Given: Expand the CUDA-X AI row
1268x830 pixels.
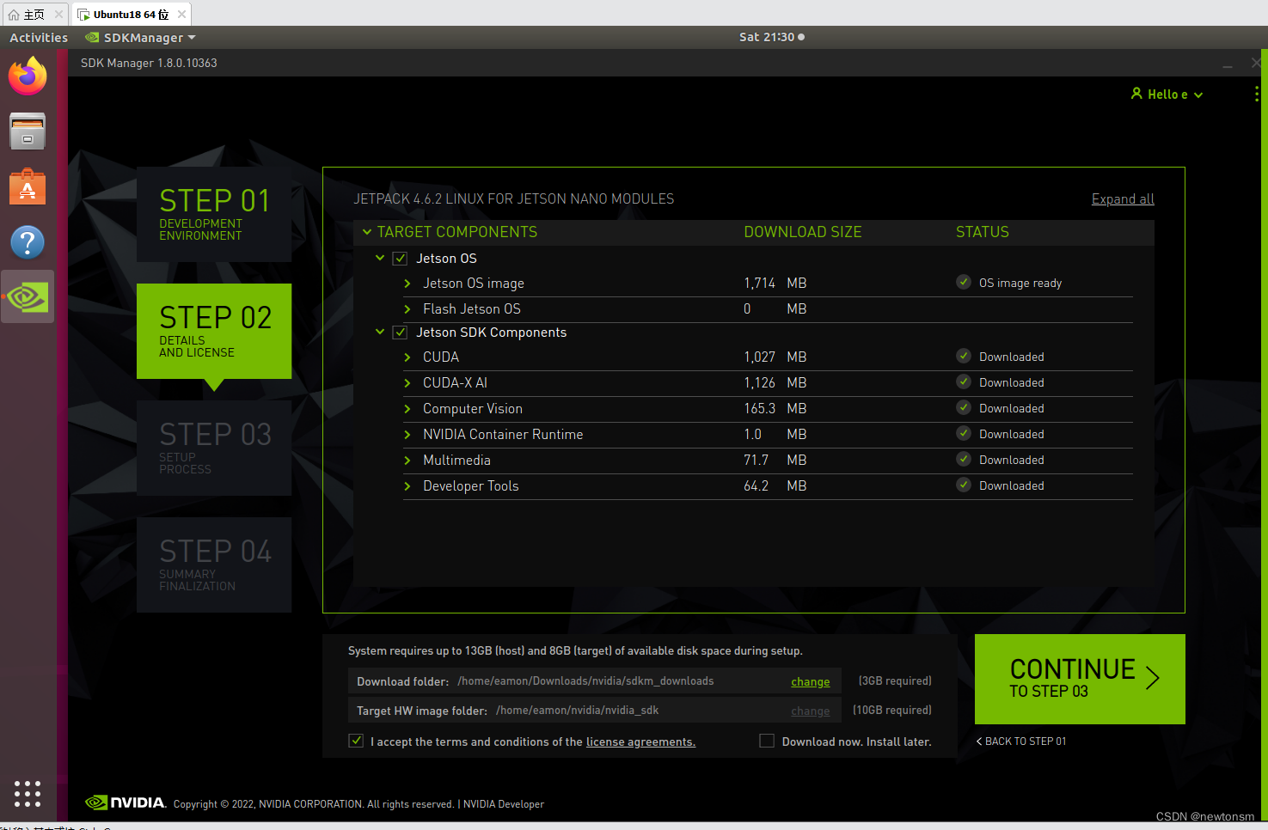Looking at the screenshot, I should pyautogui.click(x=407, y=383).
